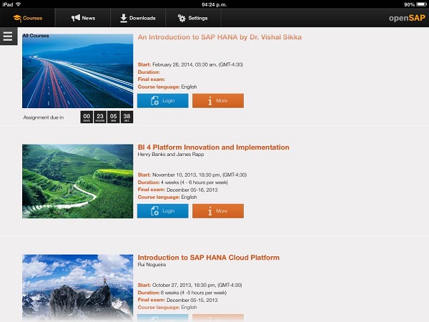Screen dimensions: 429x322
Task: Click start date 'October 27, 2013, 18:30 pm'
Action: pos(184,285)
